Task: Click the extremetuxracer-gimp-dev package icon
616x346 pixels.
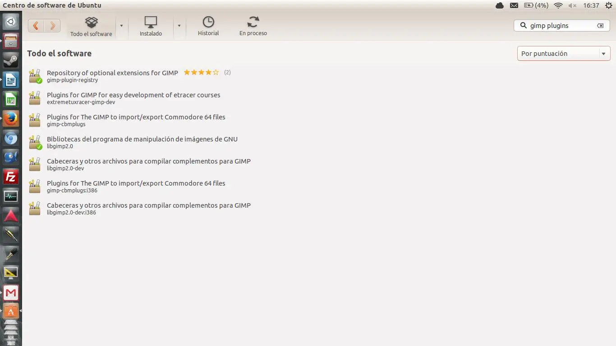Action: pyautogui.click(x=35, y=98)
